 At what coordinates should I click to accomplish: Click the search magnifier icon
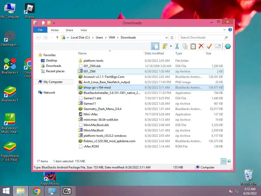point(226,38)
